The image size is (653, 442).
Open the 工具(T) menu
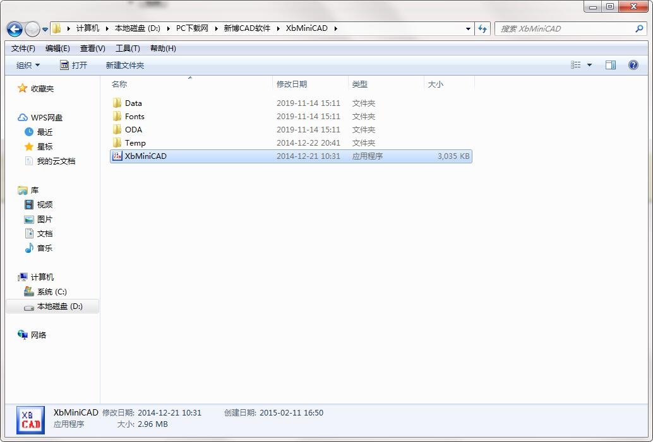(x=128, y=48)
